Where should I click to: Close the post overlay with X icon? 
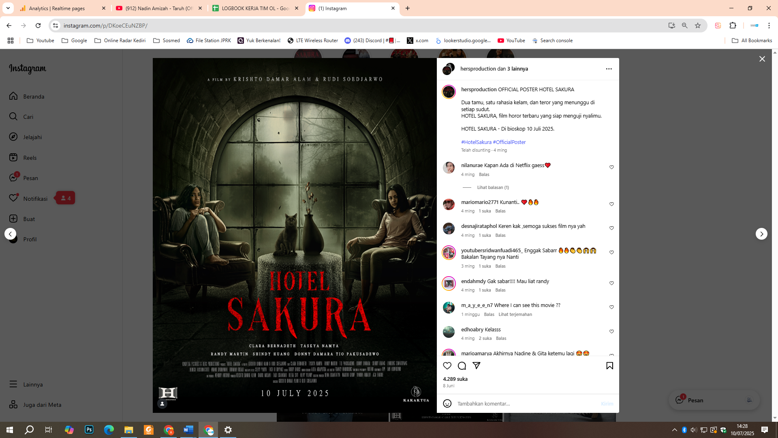click(762, 59)
